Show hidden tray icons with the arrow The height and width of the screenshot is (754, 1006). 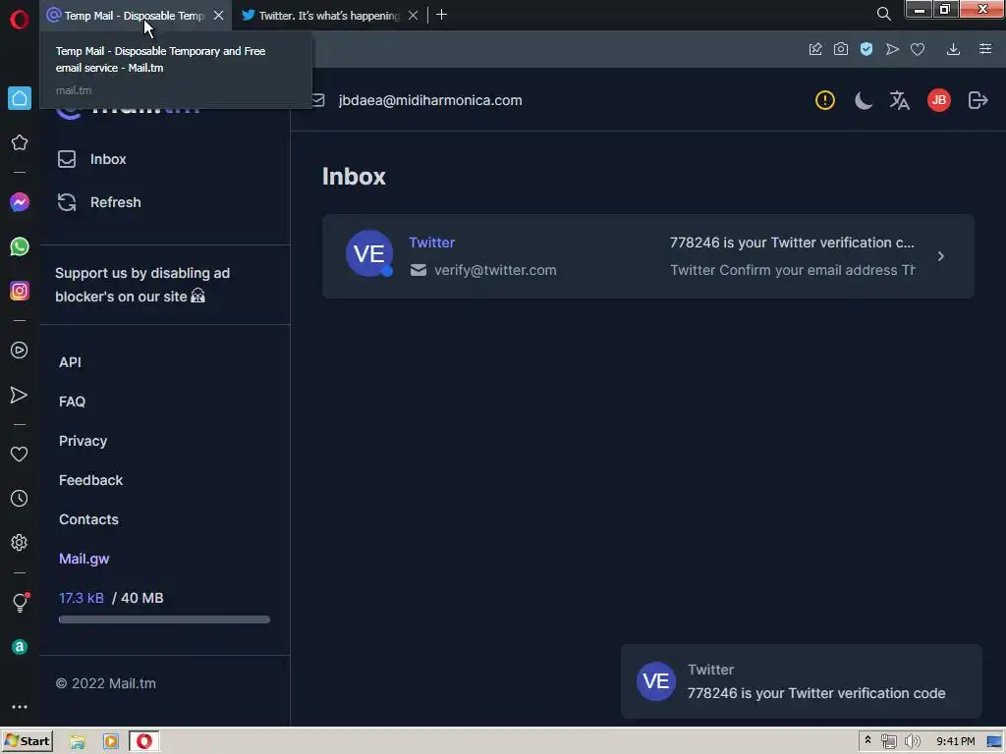pyautogui.click(x=867, y=740)
